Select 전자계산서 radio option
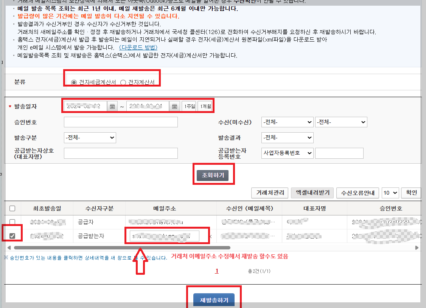 123,82
